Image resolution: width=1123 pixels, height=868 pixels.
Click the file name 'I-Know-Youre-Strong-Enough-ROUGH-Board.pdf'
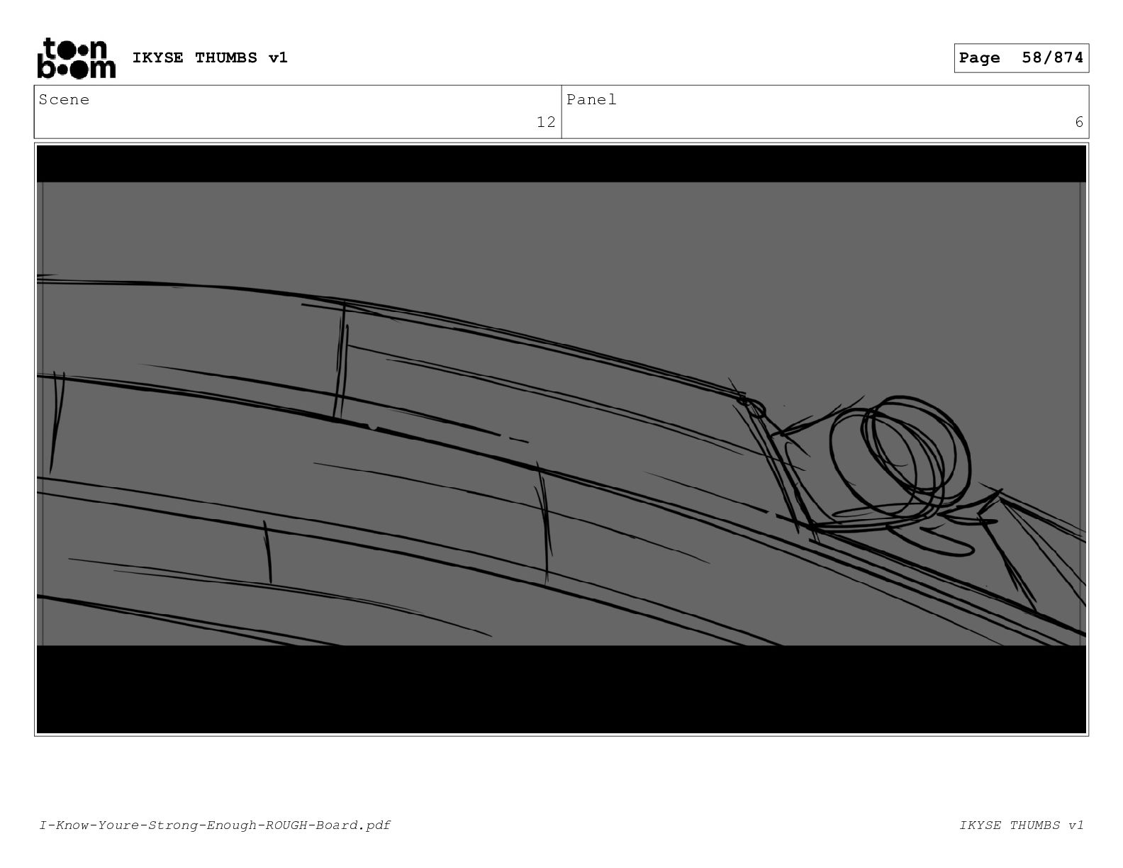coord(215,825)
